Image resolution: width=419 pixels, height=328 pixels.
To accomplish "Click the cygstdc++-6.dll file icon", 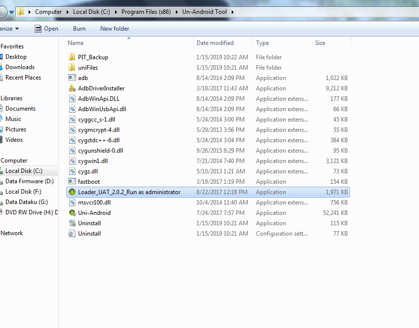I will (x=72, y=140).
